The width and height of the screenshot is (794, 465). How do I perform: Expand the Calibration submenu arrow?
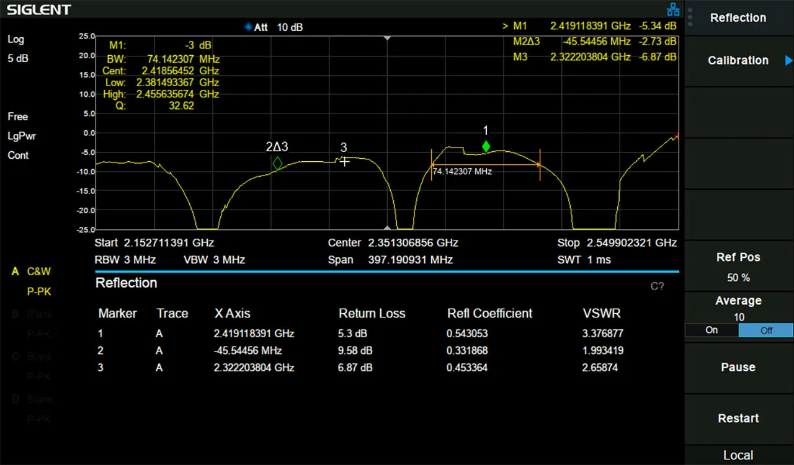[788, 61]
